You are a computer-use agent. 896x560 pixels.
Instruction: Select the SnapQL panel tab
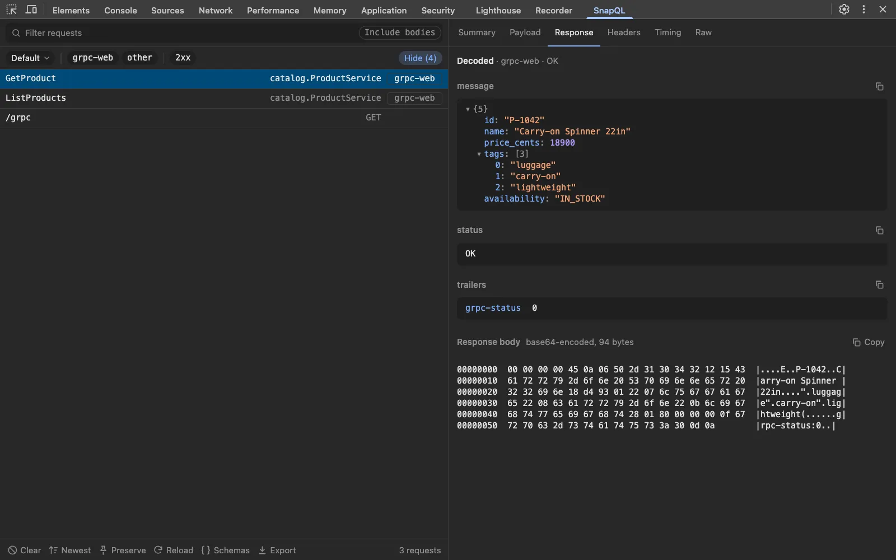(609, 10)
